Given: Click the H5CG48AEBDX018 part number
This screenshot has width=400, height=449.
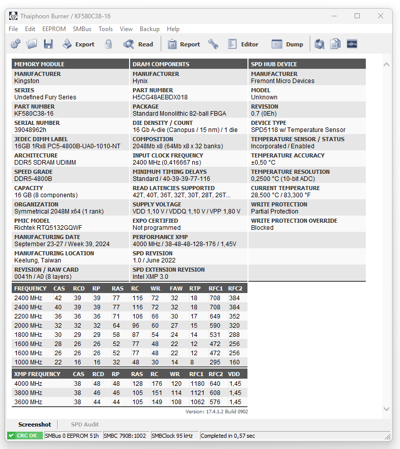Looking at the screenshot, I should [x=160, y=97].
